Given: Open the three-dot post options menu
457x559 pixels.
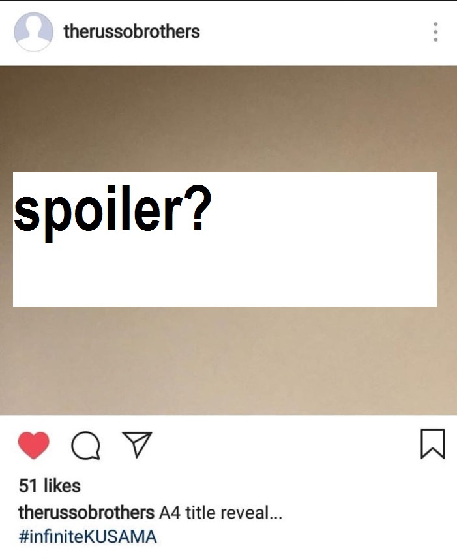Looking at the screenshot, I should [x=435, y=32].
